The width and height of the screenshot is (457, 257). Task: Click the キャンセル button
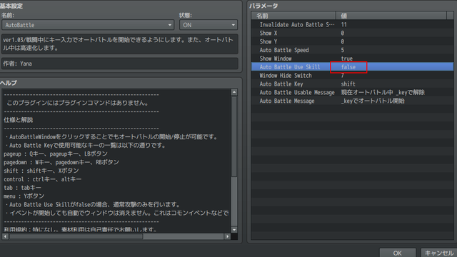pos(439,253)
